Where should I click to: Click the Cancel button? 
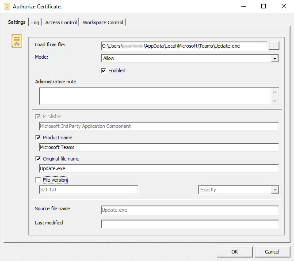(x=272, y=252)
